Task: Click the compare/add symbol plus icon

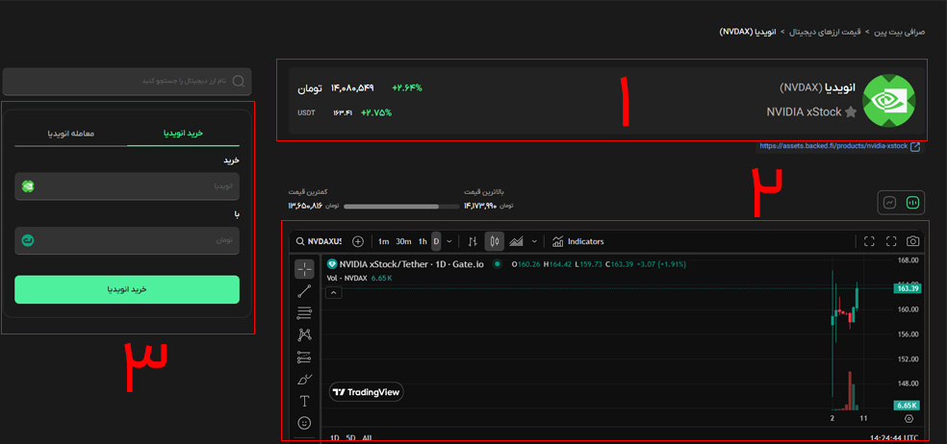Action: [358, 241]
